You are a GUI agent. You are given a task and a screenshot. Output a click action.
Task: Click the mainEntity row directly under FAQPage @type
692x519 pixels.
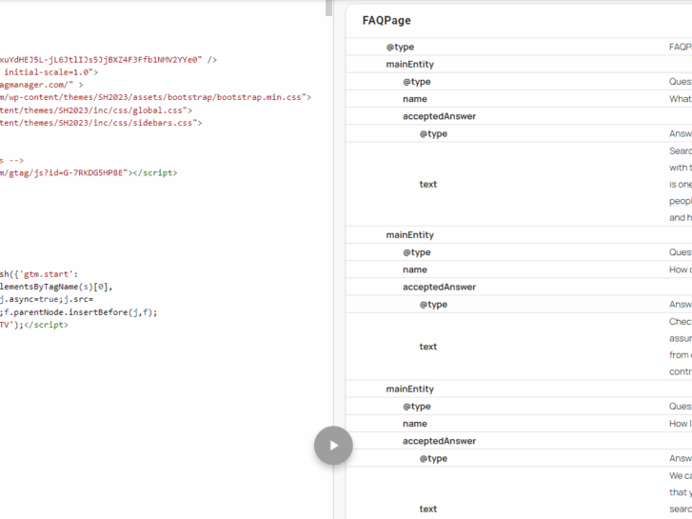tap(519, 64)
